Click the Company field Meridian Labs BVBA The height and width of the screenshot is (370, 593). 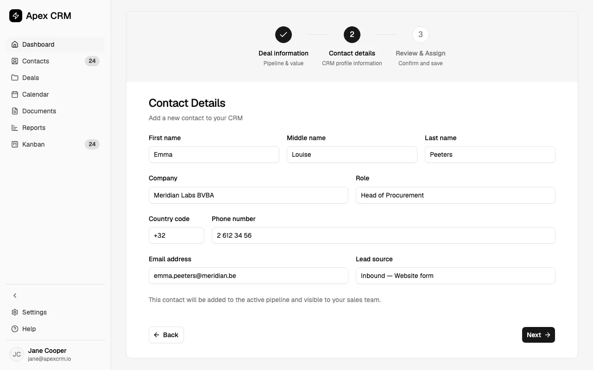[248, 195]
